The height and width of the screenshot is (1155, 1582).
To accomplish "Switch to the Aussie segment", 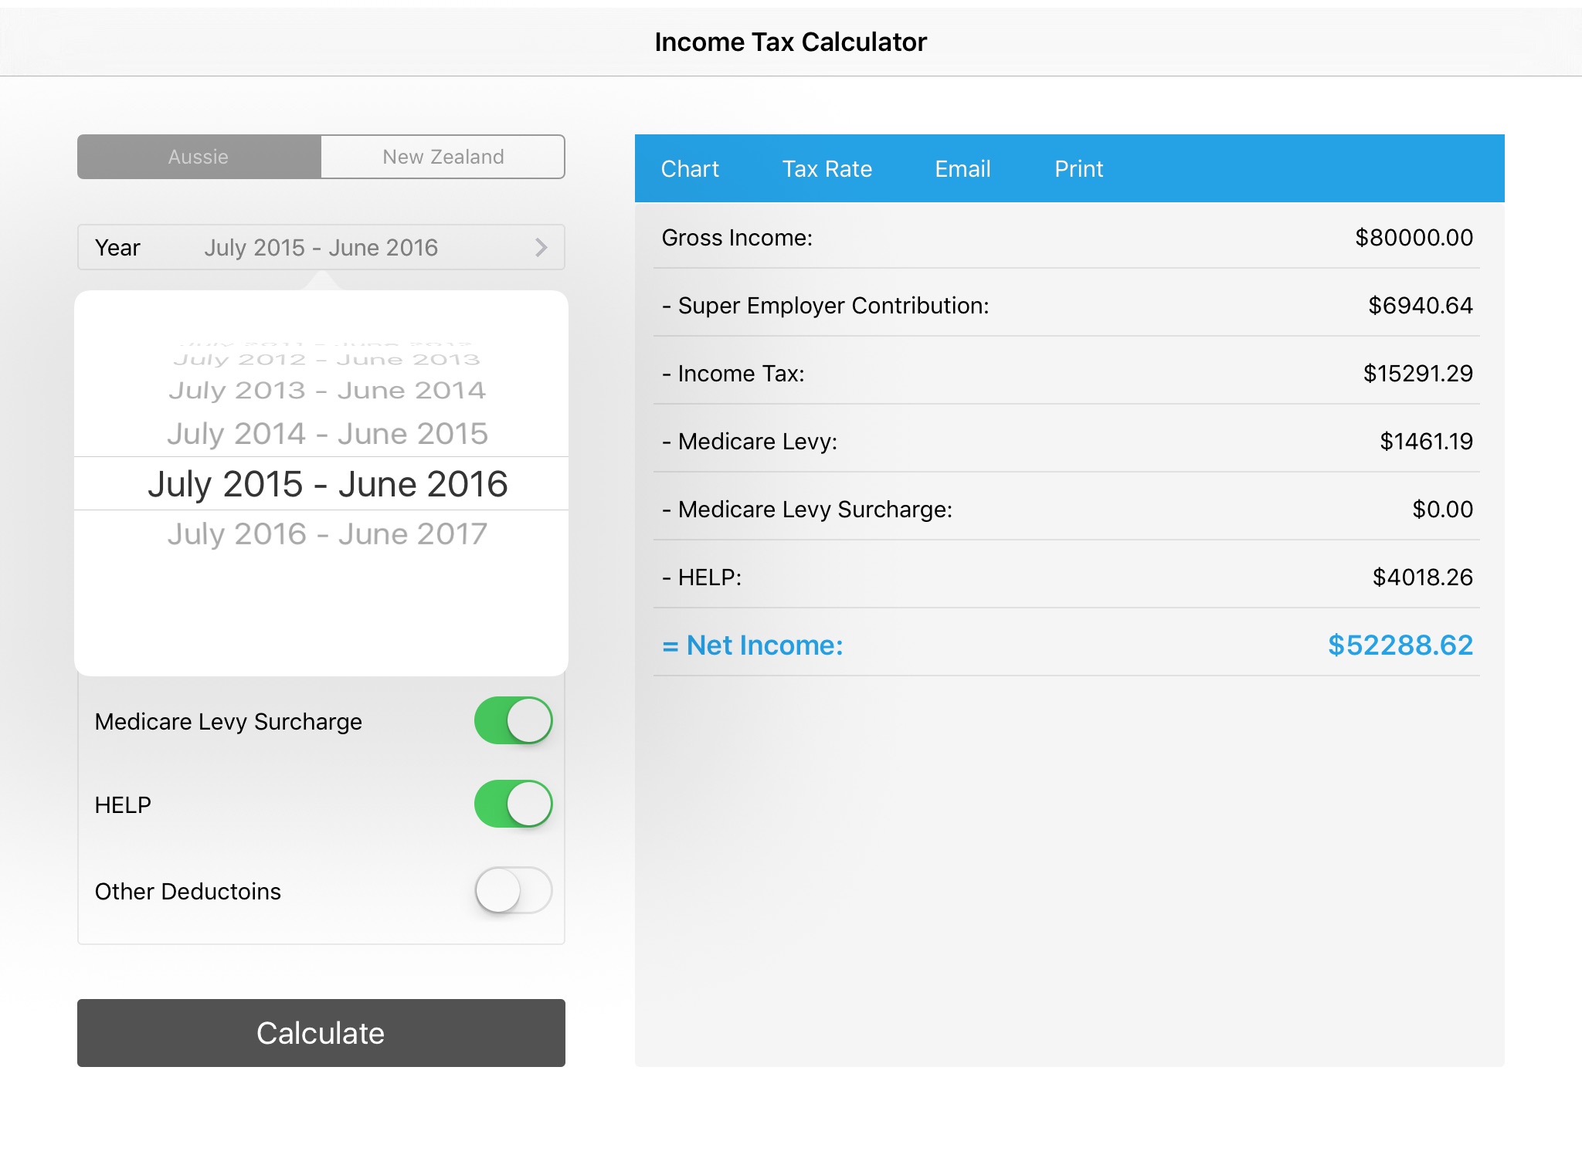I will coord(199,157).
